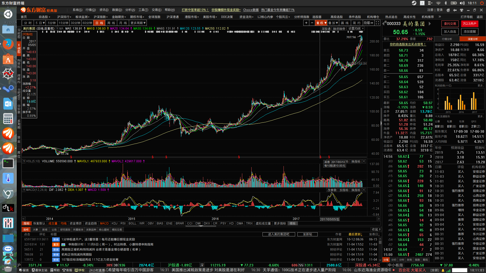Toggle the 均线 moving average display
Screen dimensions: 486x273
pyautogui.click(x=64, y=223)
